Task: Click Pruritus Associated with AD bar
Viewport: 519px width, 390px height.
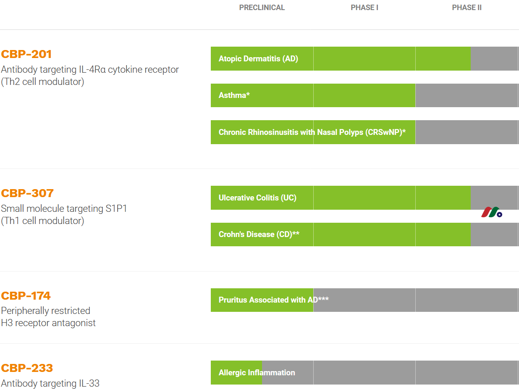Action: (x=273, y=300)
